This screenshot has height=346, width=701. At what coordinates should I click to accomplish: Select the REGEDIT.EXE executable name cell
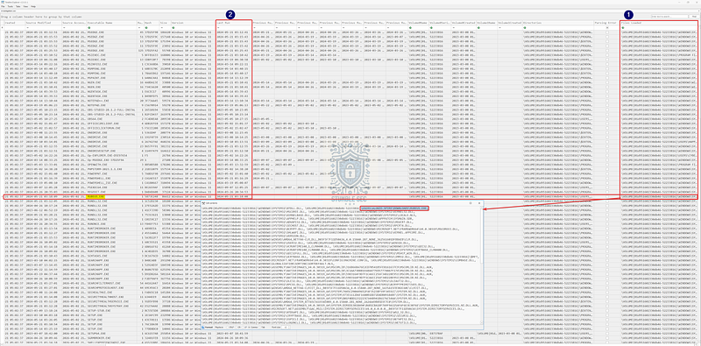(x=112, y=192)
